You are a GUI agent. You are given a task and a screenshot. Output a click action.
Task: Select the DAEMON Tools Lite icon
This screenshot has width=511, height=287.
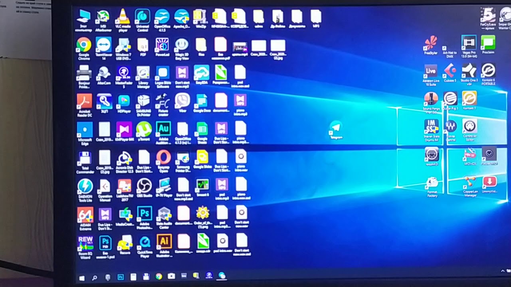coord(85,190)
